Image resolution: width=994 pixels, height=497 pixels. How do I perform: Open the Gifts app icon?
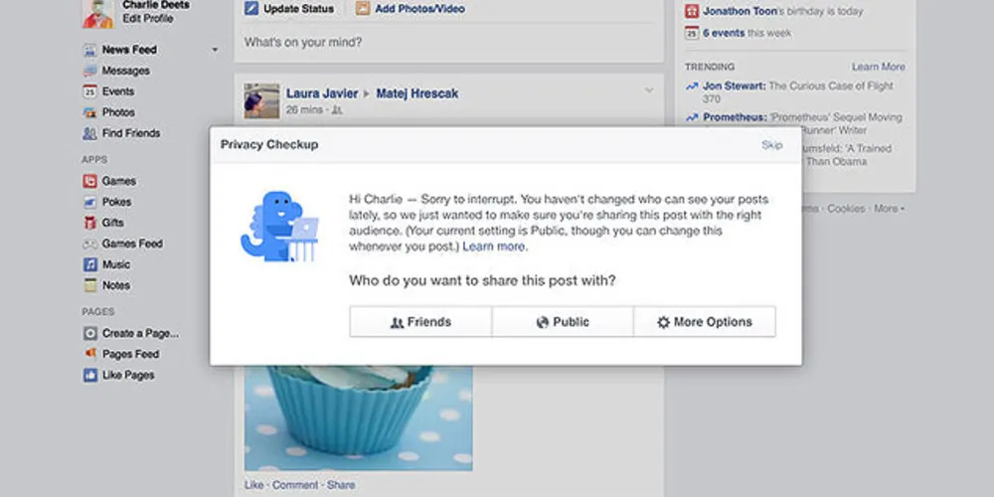(90, 223)
